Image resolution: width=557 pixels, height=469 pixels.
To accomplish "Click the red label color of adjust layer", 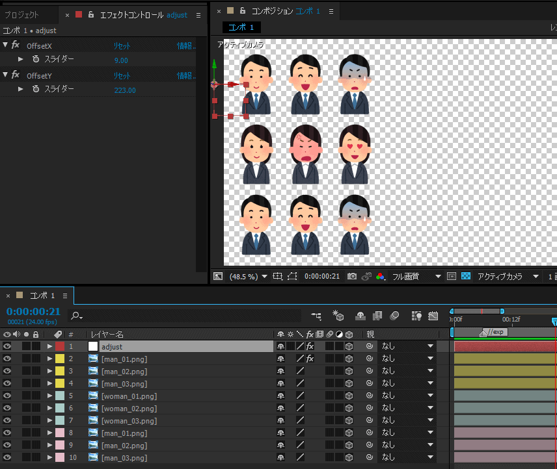I will [60, 347].
